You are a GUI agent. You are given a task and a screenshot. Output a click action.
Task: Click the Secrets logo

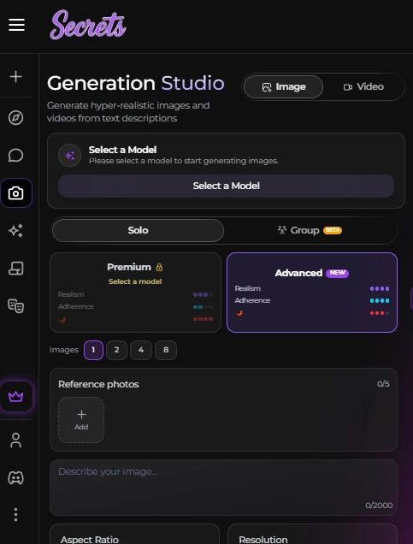click(x=88, y=25)
